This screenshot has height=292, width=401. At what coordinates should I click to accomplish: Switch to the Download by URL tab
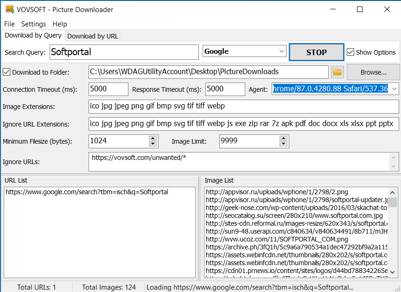(93, 36)
